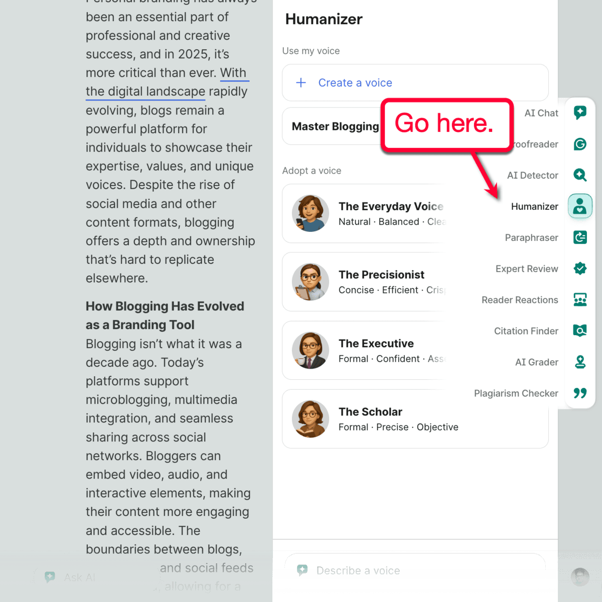
Task: Open the AI Detector magnifier icon
Action: click(580, 175)
